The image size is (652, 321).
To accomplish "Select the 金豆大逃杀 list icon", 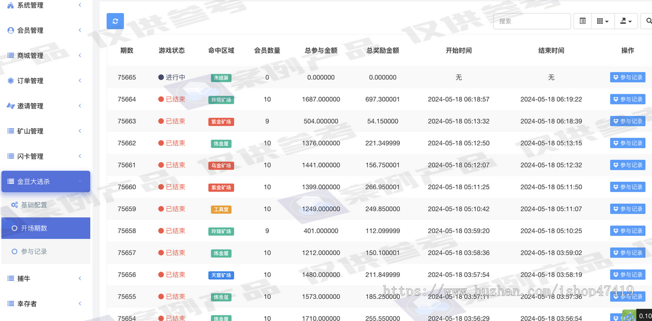I will pyautogui.click(x=11, y=181).
